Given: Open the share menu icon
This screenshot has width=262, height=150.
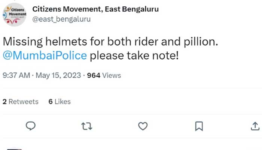Looking at the screenshot, I should coord(255,126).
